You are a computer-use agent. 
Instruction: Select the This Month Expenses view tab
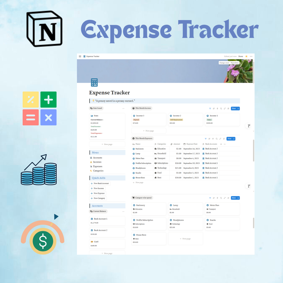click(x=142, y=138)
